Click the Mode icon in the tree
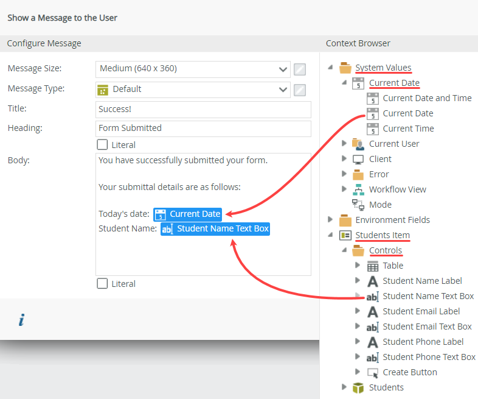The width and height of the screenshot is (478, 399). coord(358,205)
